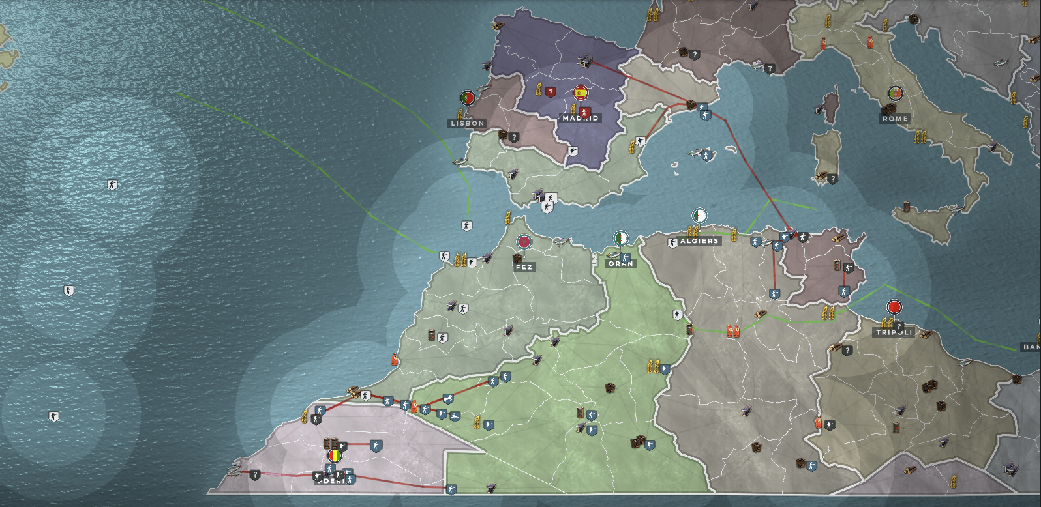The width and height of the screenshot is (1041, 507).
Task: Select the green-yellow-red flag in Western Sahara
Action: (334, 455)
